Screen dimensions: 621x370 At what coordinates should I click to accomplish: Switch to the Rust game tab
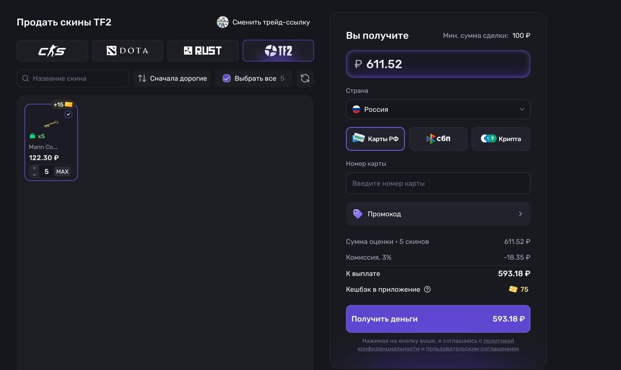tap(203, 51)
